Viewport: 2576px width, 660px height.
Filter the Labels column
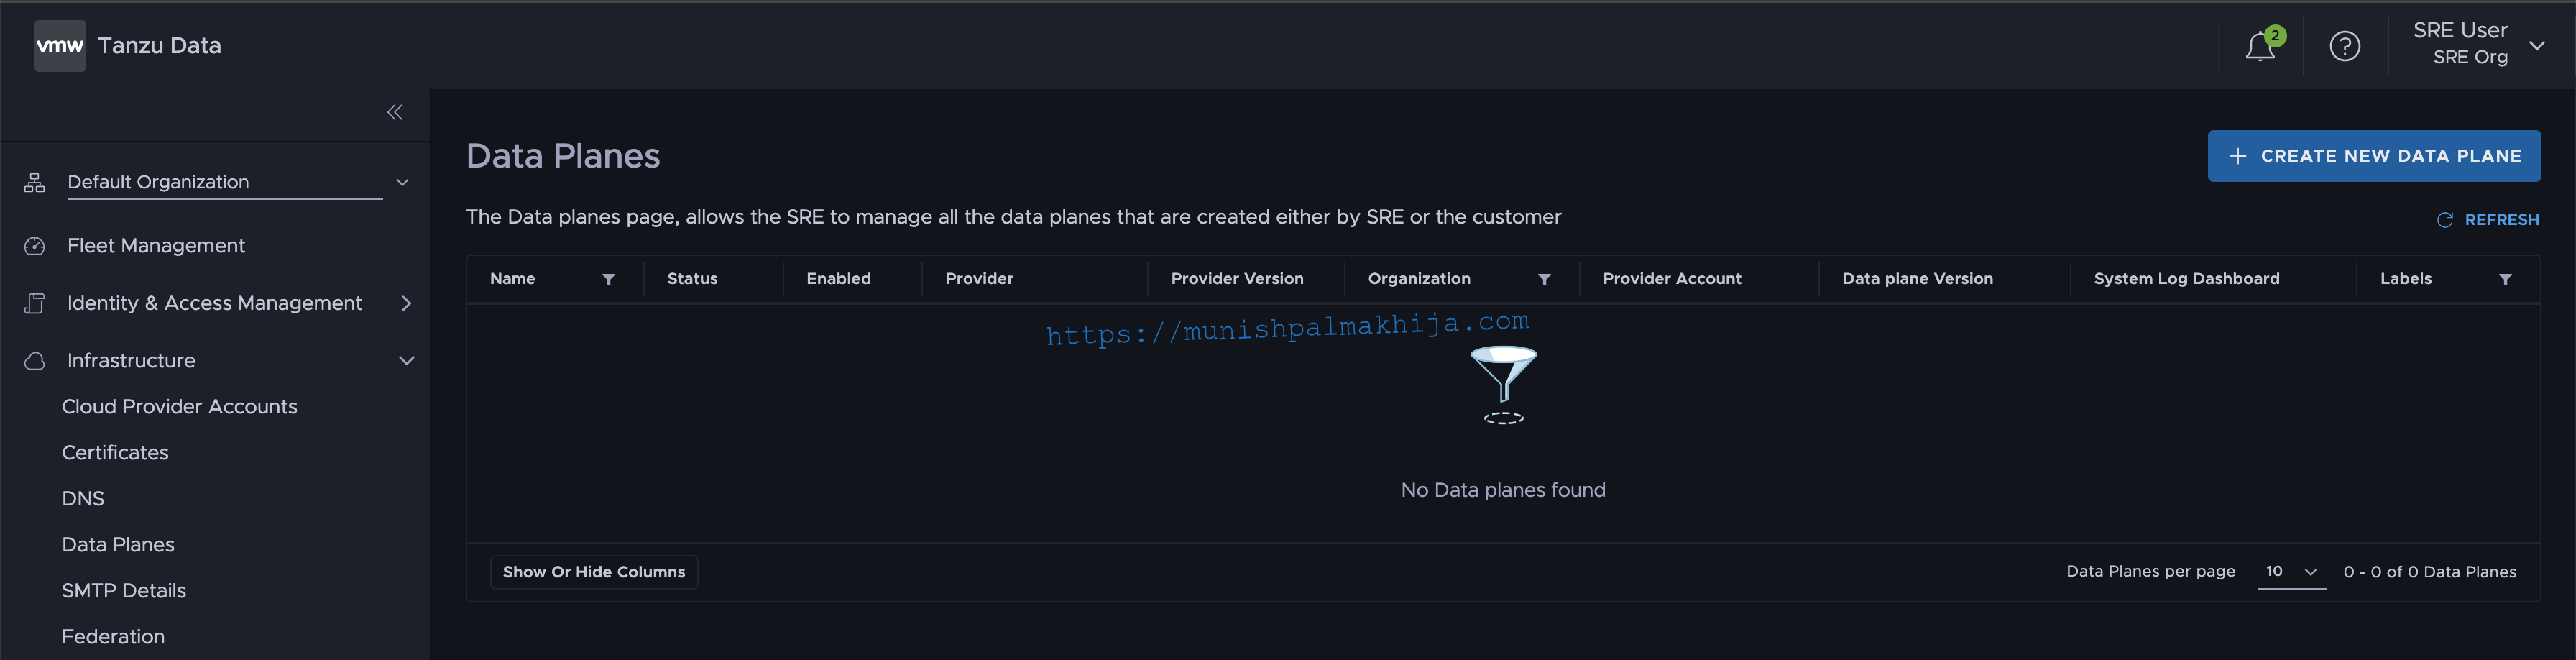[x=2505, y=279]
